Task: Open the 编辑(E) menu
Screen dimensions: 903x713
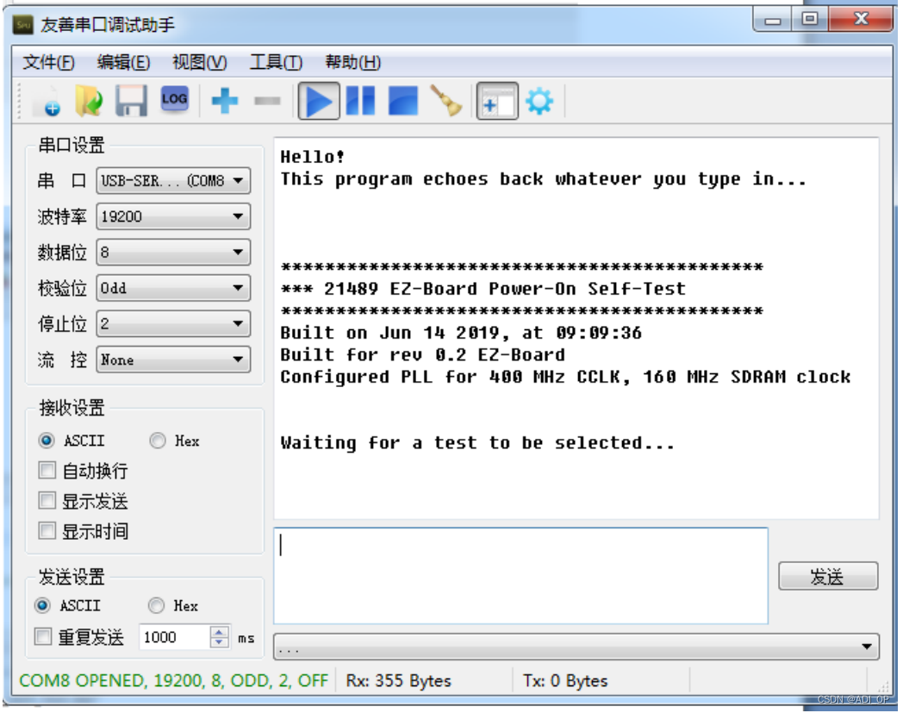Action: click(x=124, y=62)
